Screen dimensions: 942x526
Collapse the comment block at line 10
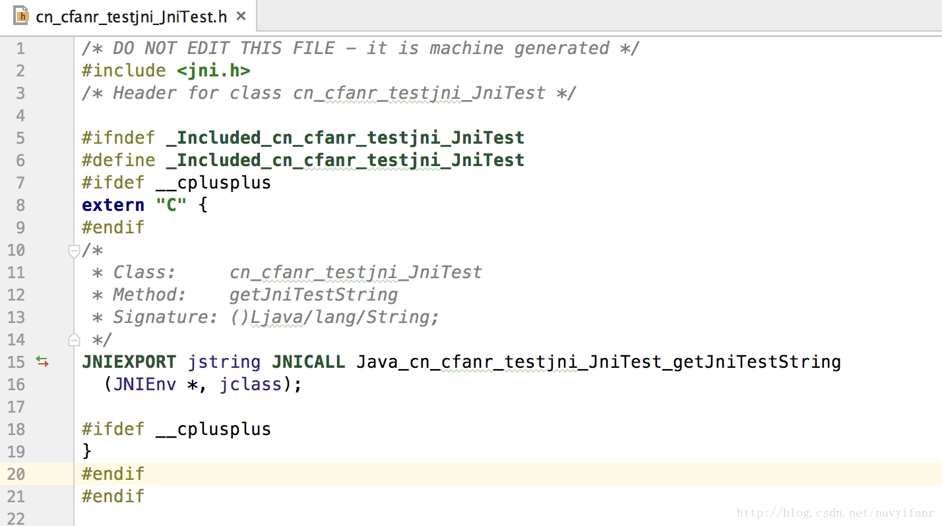74,250
